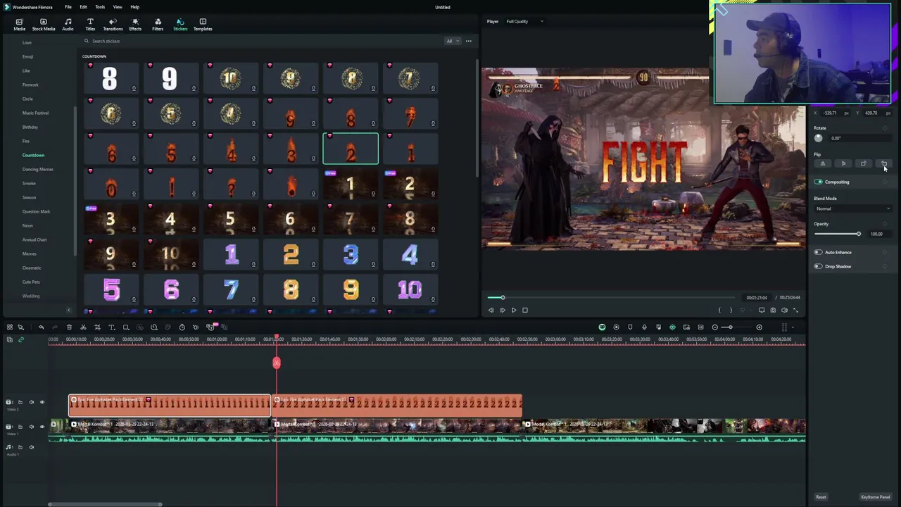This screenshot has width=901, height=507.
Task: Click the timeline zoom slider handle
Action: [x=730, y=327]
